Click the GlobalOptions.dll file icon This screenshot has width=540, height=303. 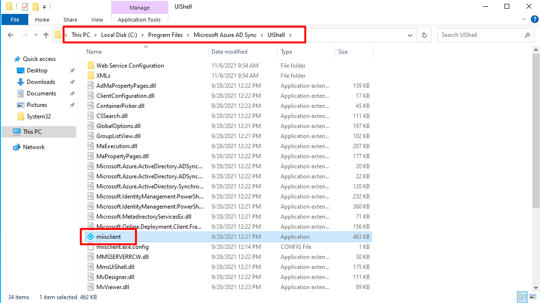pyautogui.click(x=91, y=126)
